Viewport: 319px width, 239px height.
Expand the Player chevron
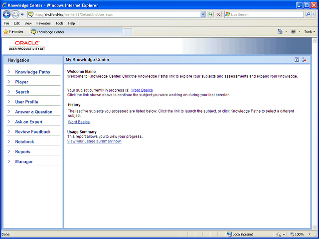pyautogui.click(x=9, y=82)
